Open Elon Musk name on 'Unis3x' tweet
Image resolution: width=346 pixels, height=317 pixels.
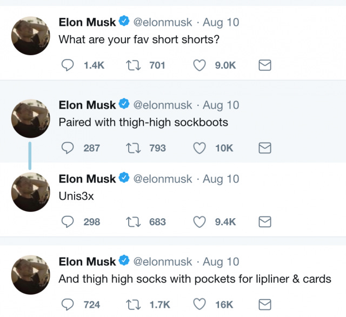(x=87, y=179)
